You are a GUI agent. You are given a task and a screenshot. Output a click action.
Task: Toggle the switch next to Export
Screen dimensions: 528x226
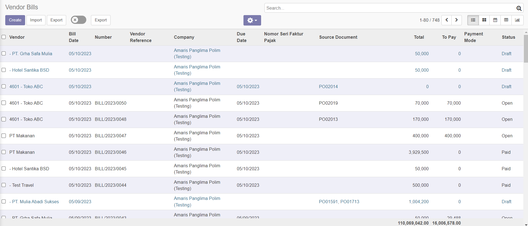79,20
